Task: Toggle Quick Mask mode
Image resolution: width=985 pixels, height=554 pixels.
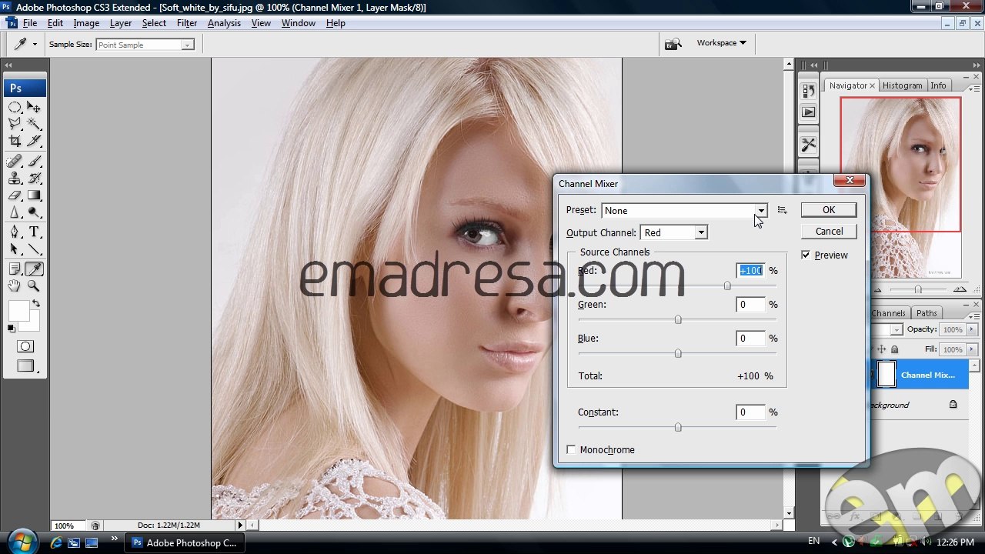Action: click(25, 346)
